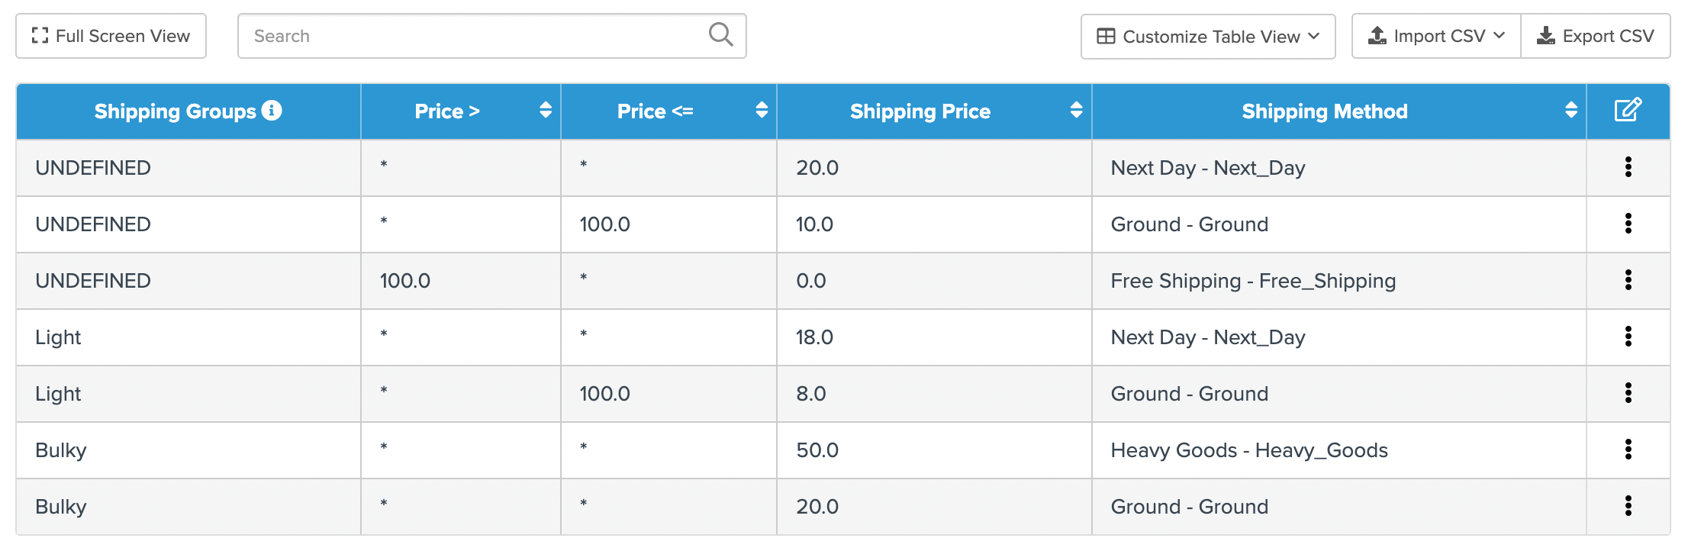This screenshot has height=551, width=1688.
Task: Open row menu for Heavy Goods rule
Action: 1628,449
